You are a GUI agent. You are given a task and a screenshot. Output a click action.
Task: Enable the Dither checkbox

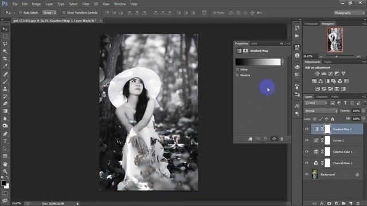[x=237, y=69]
